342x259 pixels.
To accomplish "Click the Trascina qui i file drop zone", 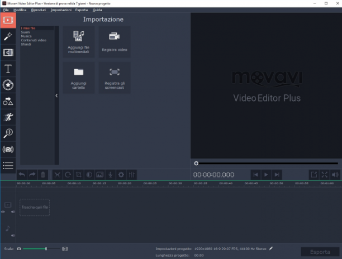I will pyautogui.click(x=35, y=207).
